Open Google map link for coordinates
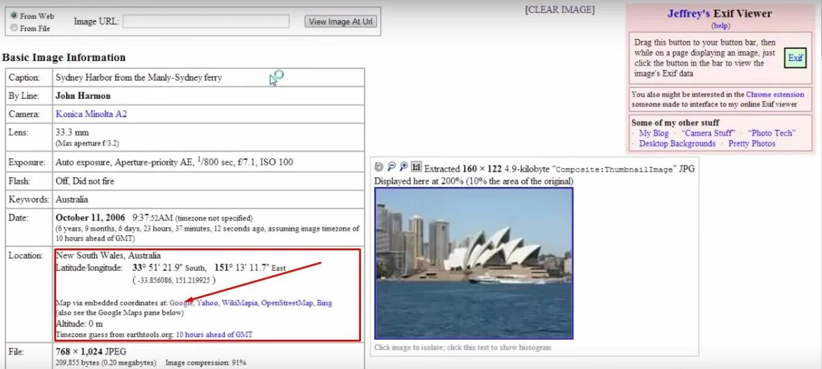 181,303
